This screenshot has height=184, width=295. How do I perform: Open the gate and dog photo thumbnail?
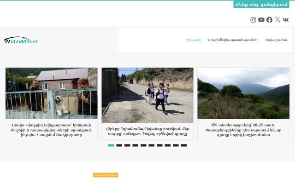point(51,93)
